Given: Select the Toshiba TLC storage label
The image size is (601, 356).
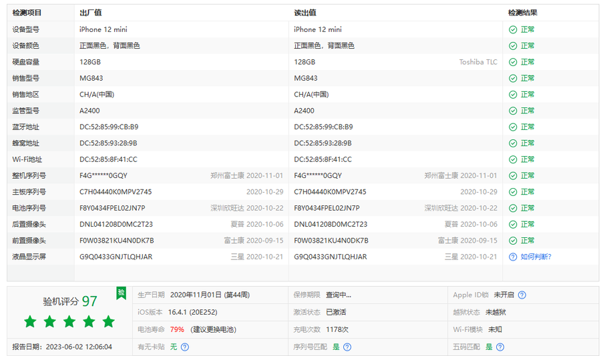Looking at the screenshot, I should click(478, 62).
